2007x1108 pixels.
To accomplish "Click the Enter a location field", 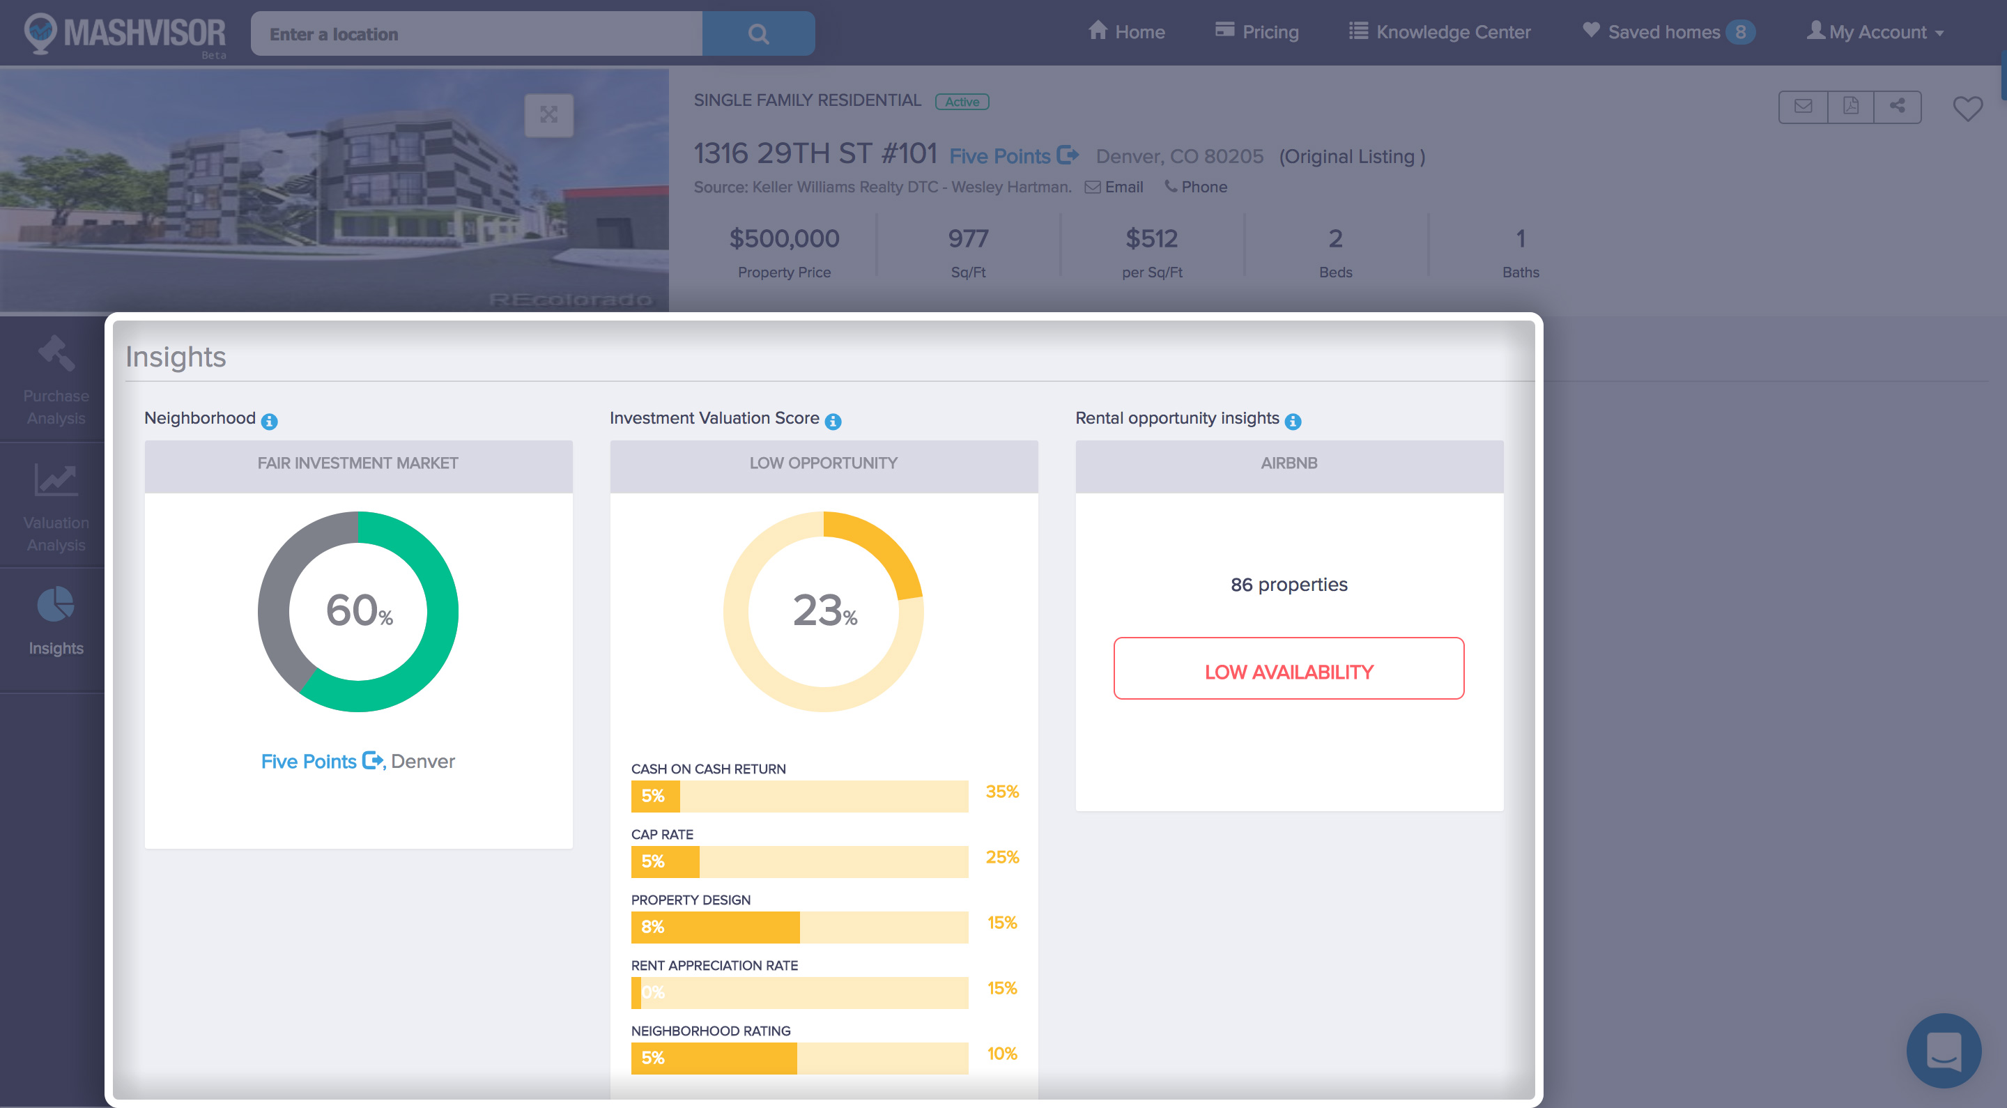I will pyautogui.click(x=476, y=33).
